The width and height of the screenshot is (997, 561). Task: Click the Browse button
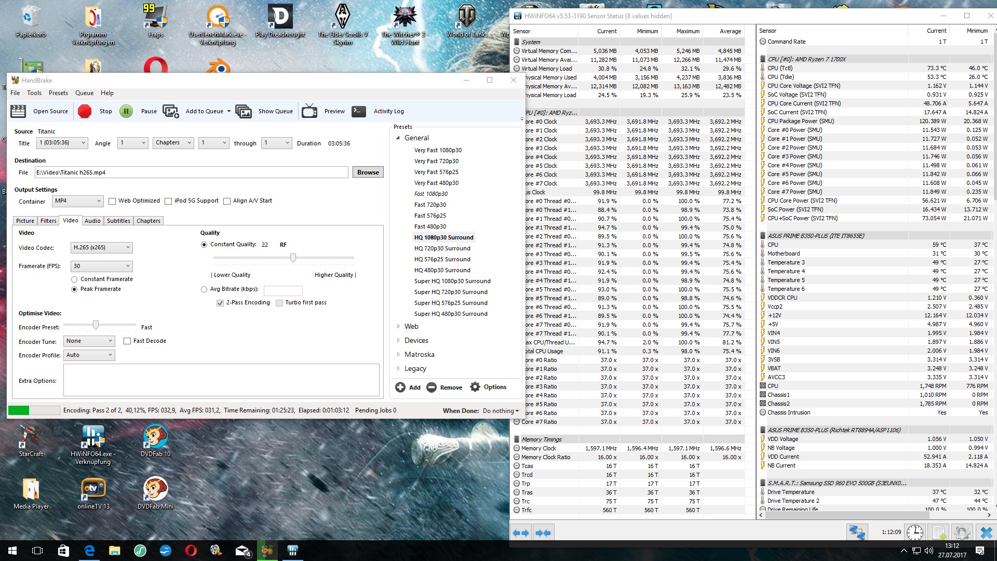pyautogui.click(x=368, y=172)
